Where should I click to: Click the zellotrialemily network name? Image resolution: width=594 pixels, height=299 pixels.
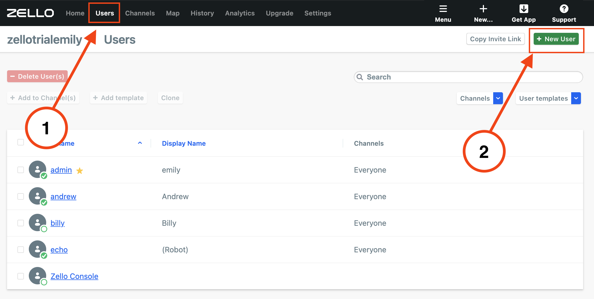tap(45, 40)
